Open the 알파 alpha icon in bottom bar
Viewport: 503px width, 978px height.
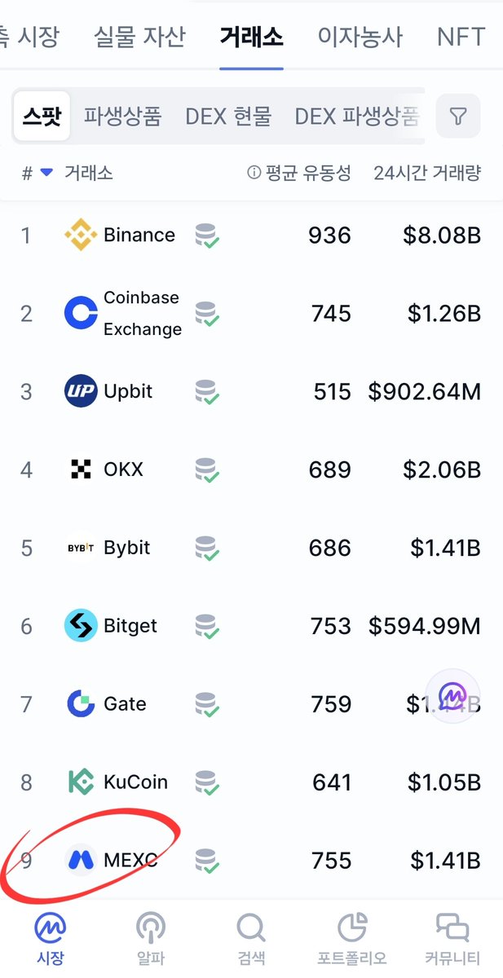click(x=151, y=926)
